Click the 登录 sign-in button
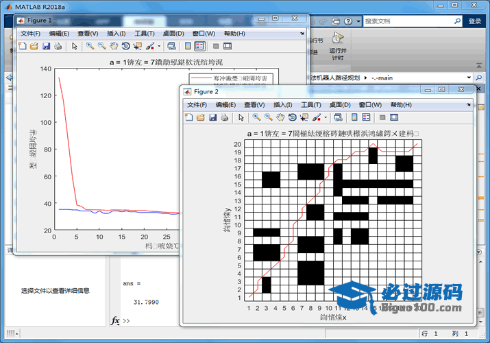 click(x=475, y=21)
